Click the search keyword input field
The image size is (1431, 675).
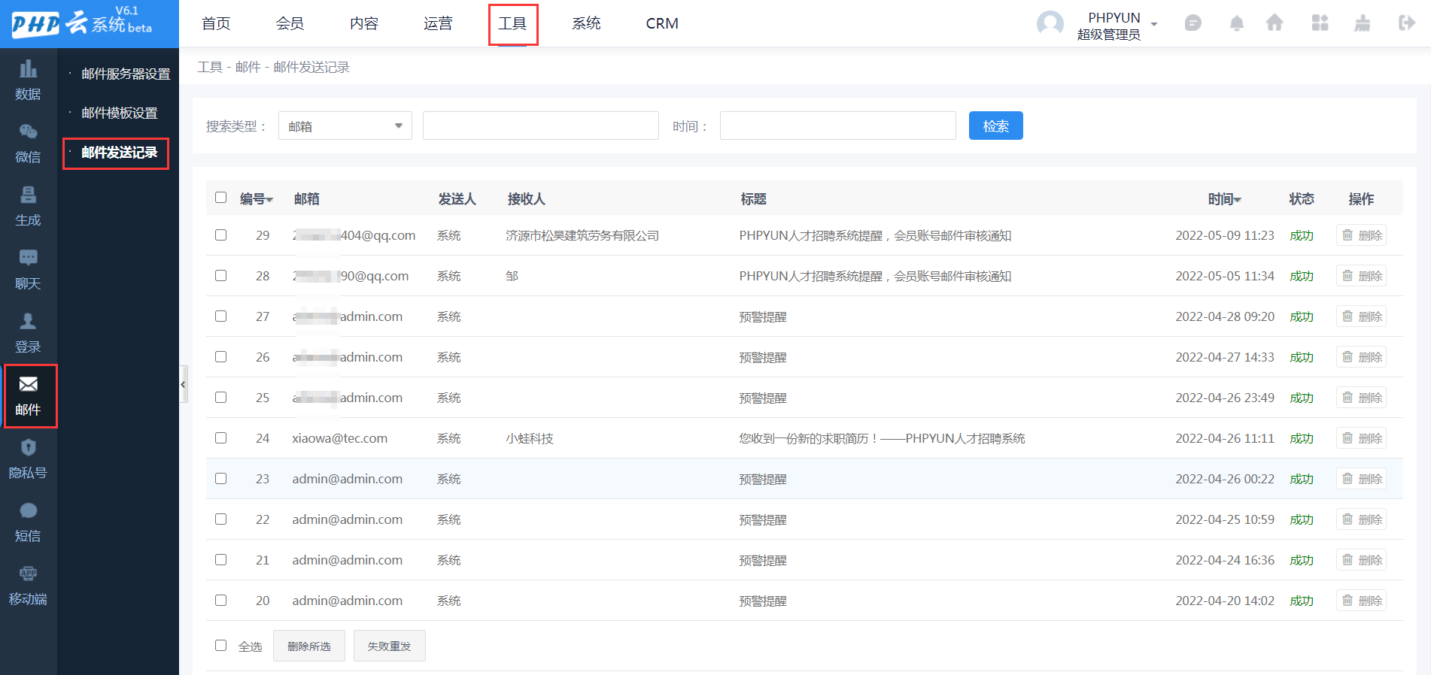tap(541, 126)
